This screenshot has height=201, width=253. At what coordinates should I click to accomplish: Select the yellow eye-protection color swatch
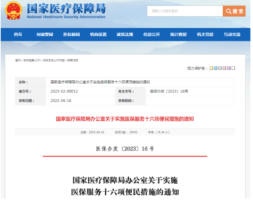click(x=211, y=68)
